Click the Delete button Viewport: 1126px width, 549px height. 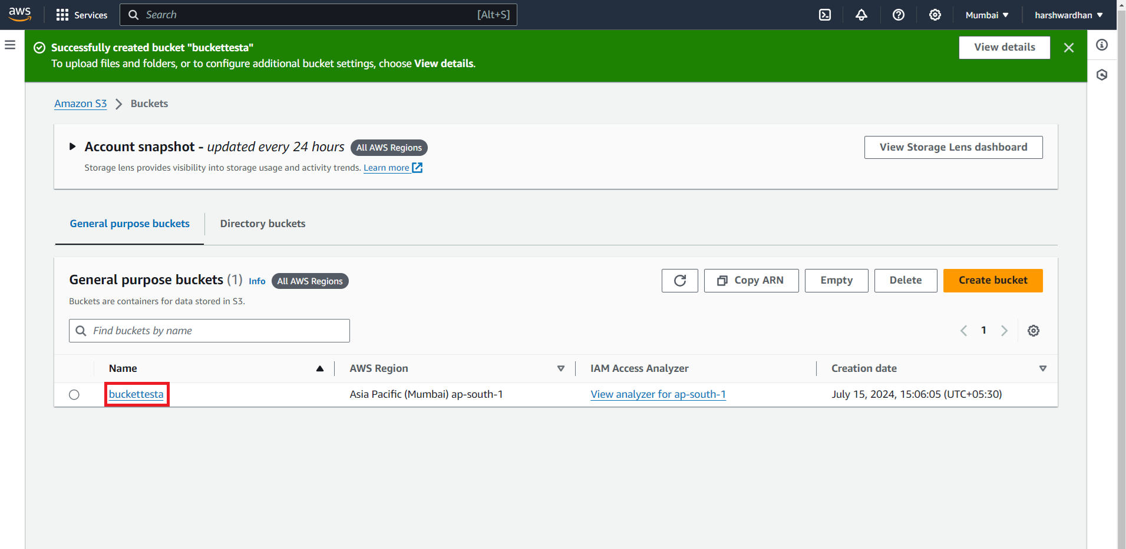click(x=906, y=281)
